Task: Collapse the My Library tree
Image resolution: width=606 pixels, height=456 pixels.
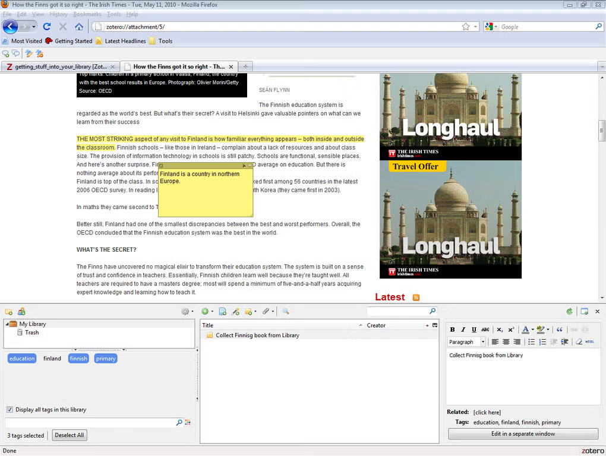Action: tap(7, 324)
